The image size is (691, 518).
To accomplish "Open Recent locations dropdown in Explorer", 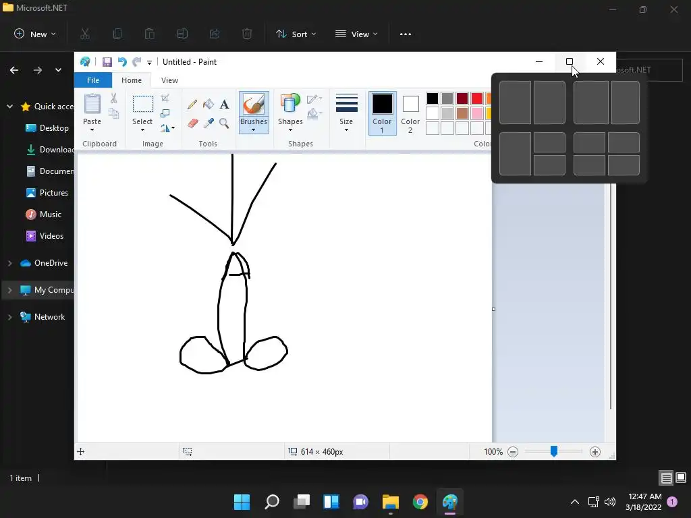I will (58, 70).
